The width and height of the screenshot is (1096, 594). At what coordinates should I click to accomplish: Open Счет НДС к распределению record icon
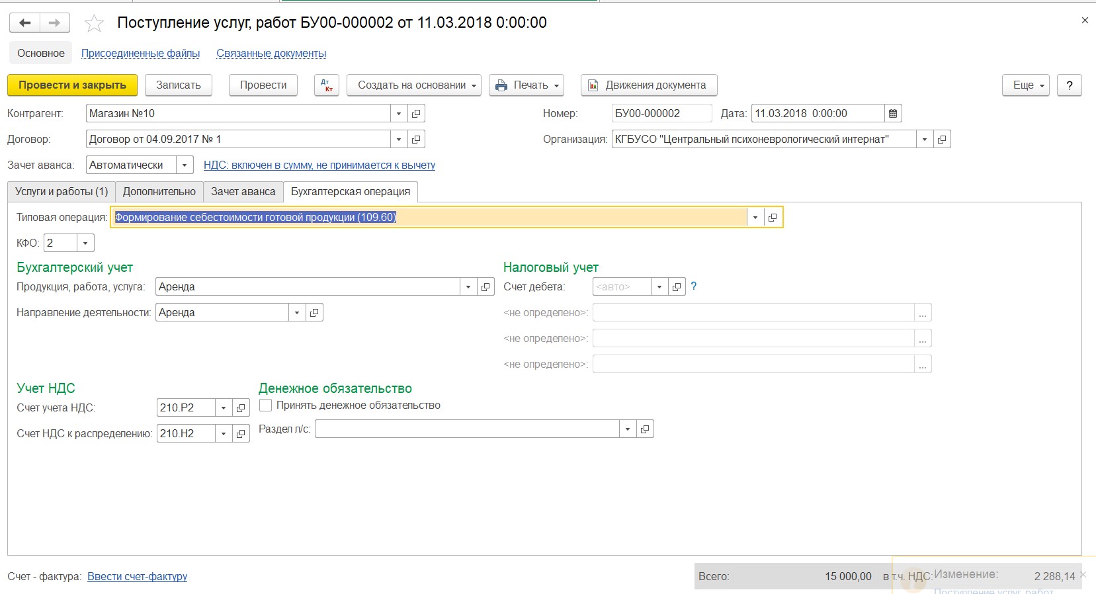click(241, 434)
